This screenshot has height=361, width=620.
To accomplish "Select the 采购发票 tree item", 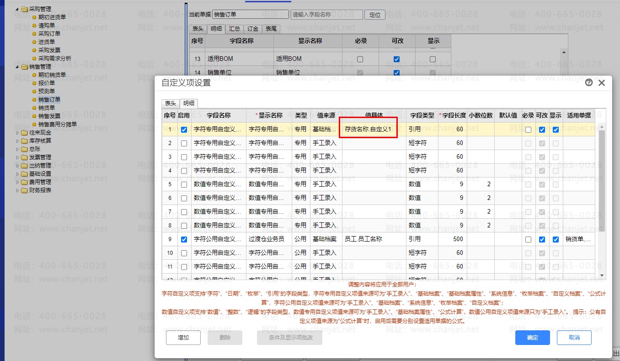I will point(49,50).
